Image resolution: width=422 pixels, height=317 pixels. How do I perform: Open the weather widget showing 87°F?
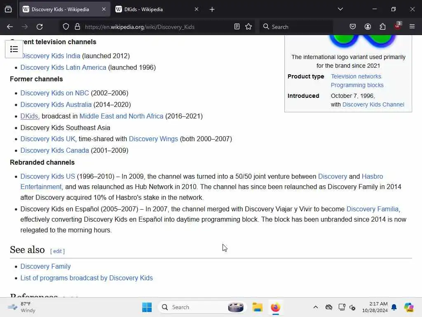coord(21,307)
